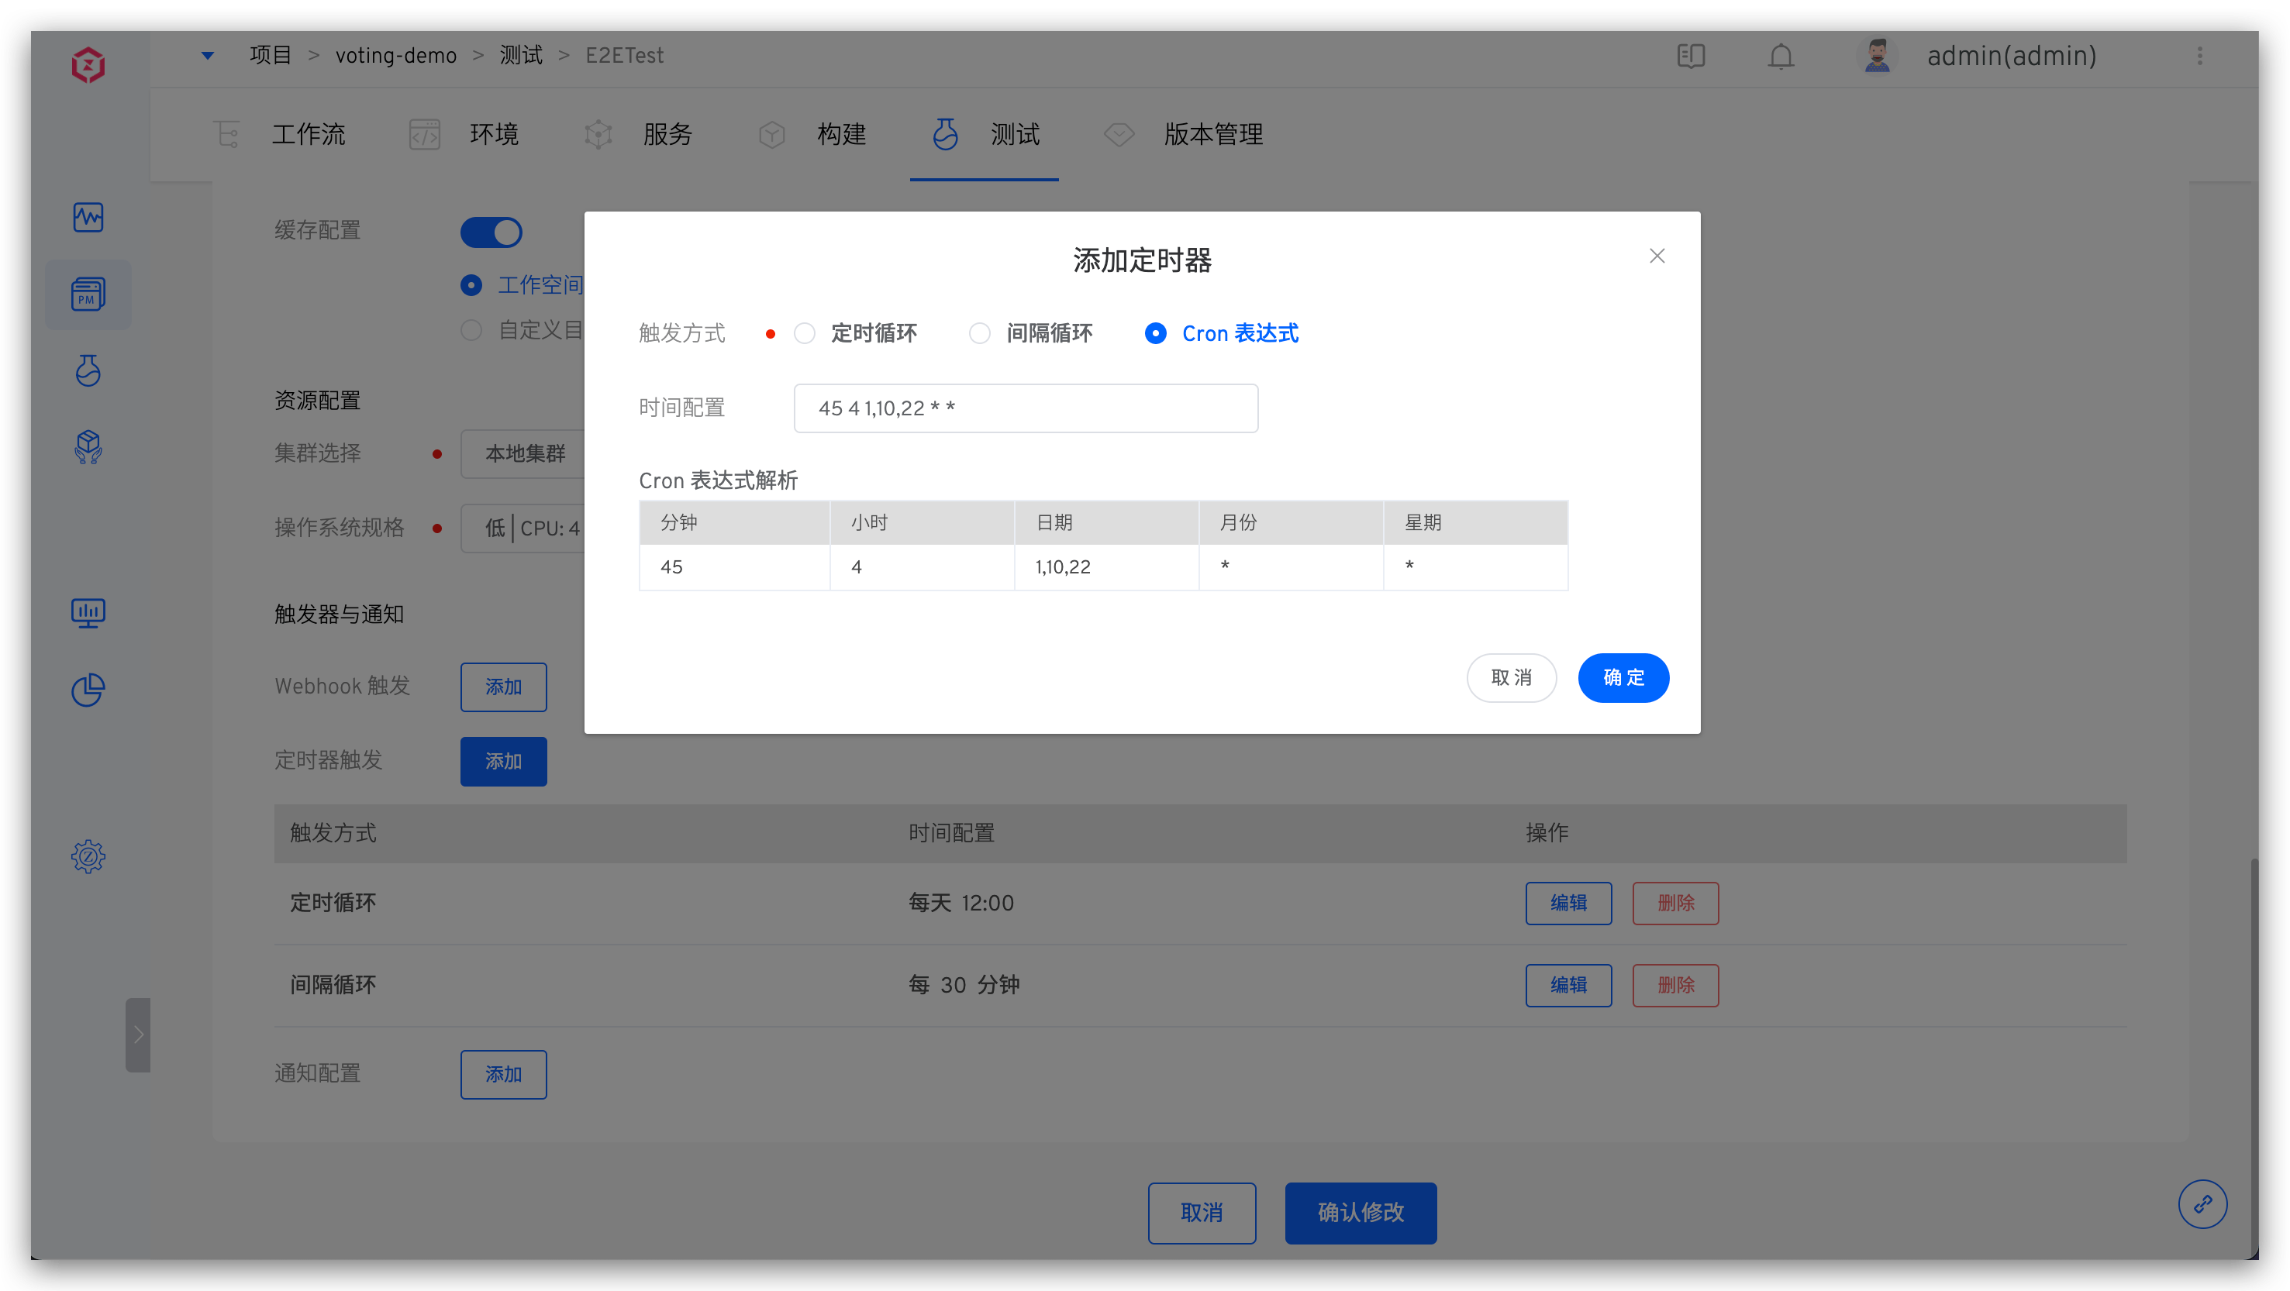Open the system settings gear icon
2290x1291 pixels.
point(88,856)
